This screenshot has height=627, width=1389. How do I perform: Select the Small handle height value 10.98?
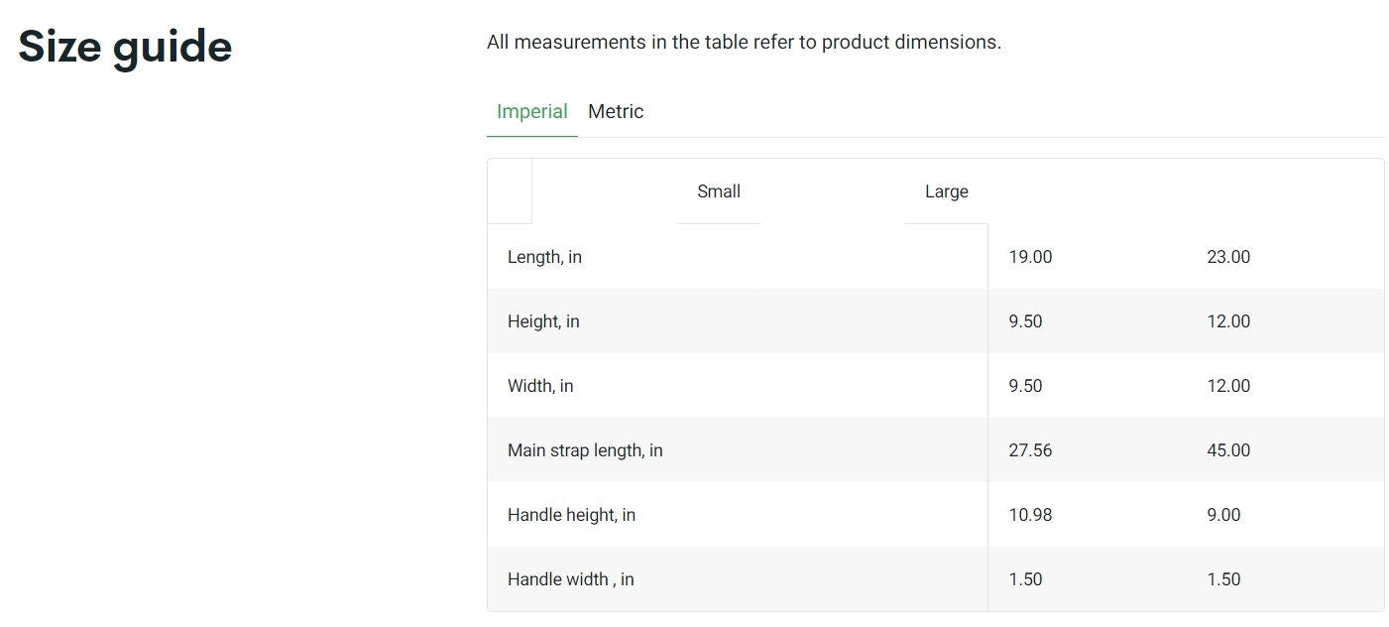(x=1030, y=515)
